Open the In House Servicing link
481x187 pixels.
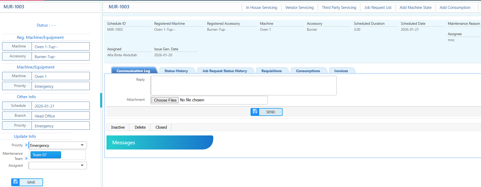click(x=262, y=8)
